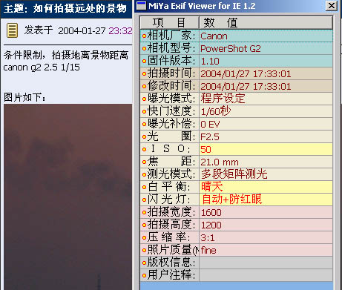
Task: Click the ISO value 50 cell
Action: point(266,149)
